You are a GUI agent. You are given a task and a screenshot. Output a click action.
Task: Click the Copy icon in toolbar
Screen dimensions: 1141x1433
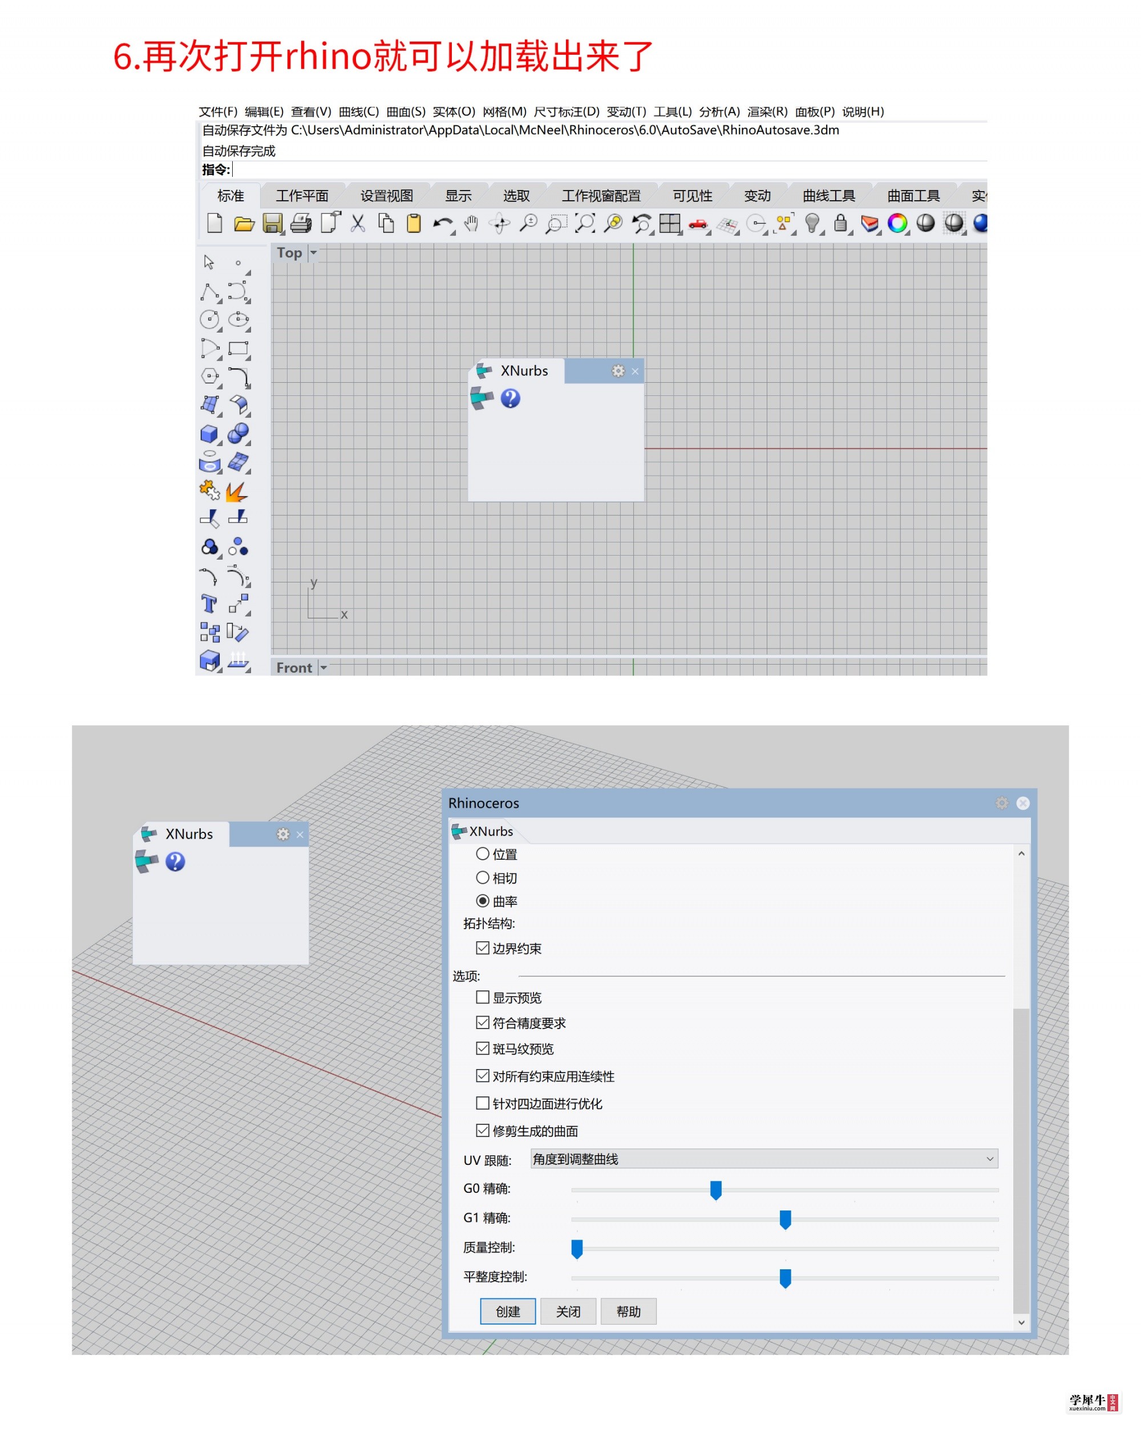[x=386, y=223]
